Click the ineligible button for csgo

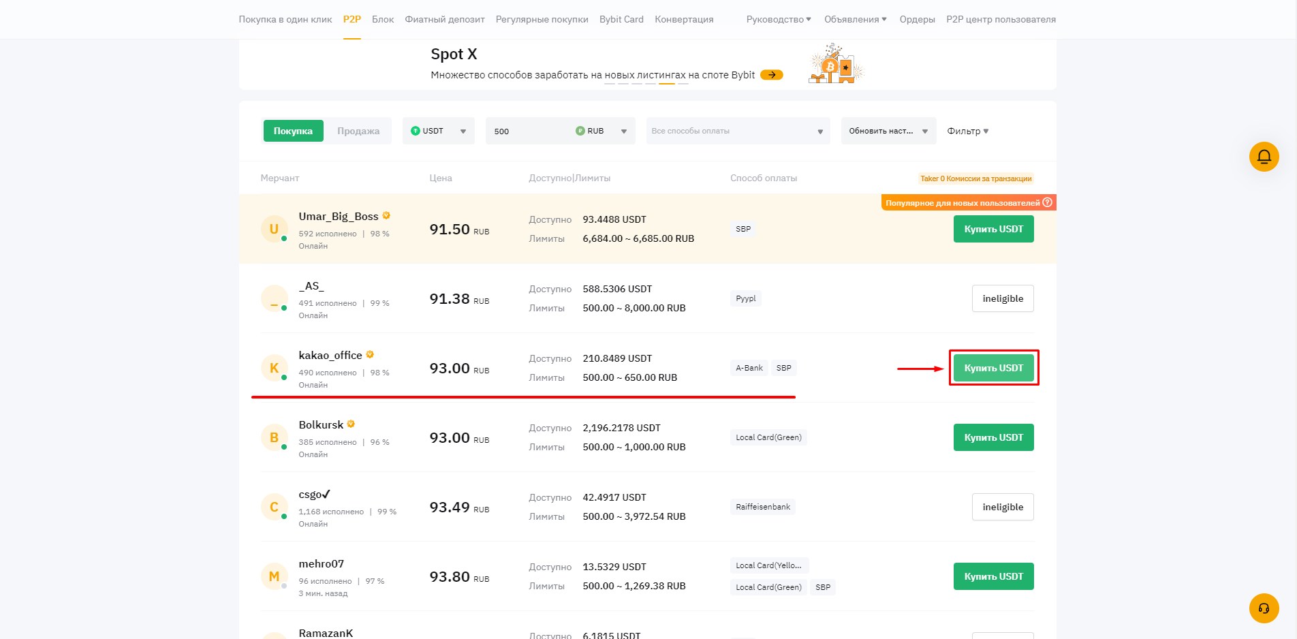pyautogui.click(x=1003, y=507)
